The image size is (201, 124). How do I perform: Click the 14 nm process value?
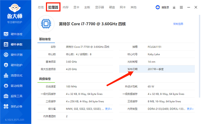click(x=151, y=62)
